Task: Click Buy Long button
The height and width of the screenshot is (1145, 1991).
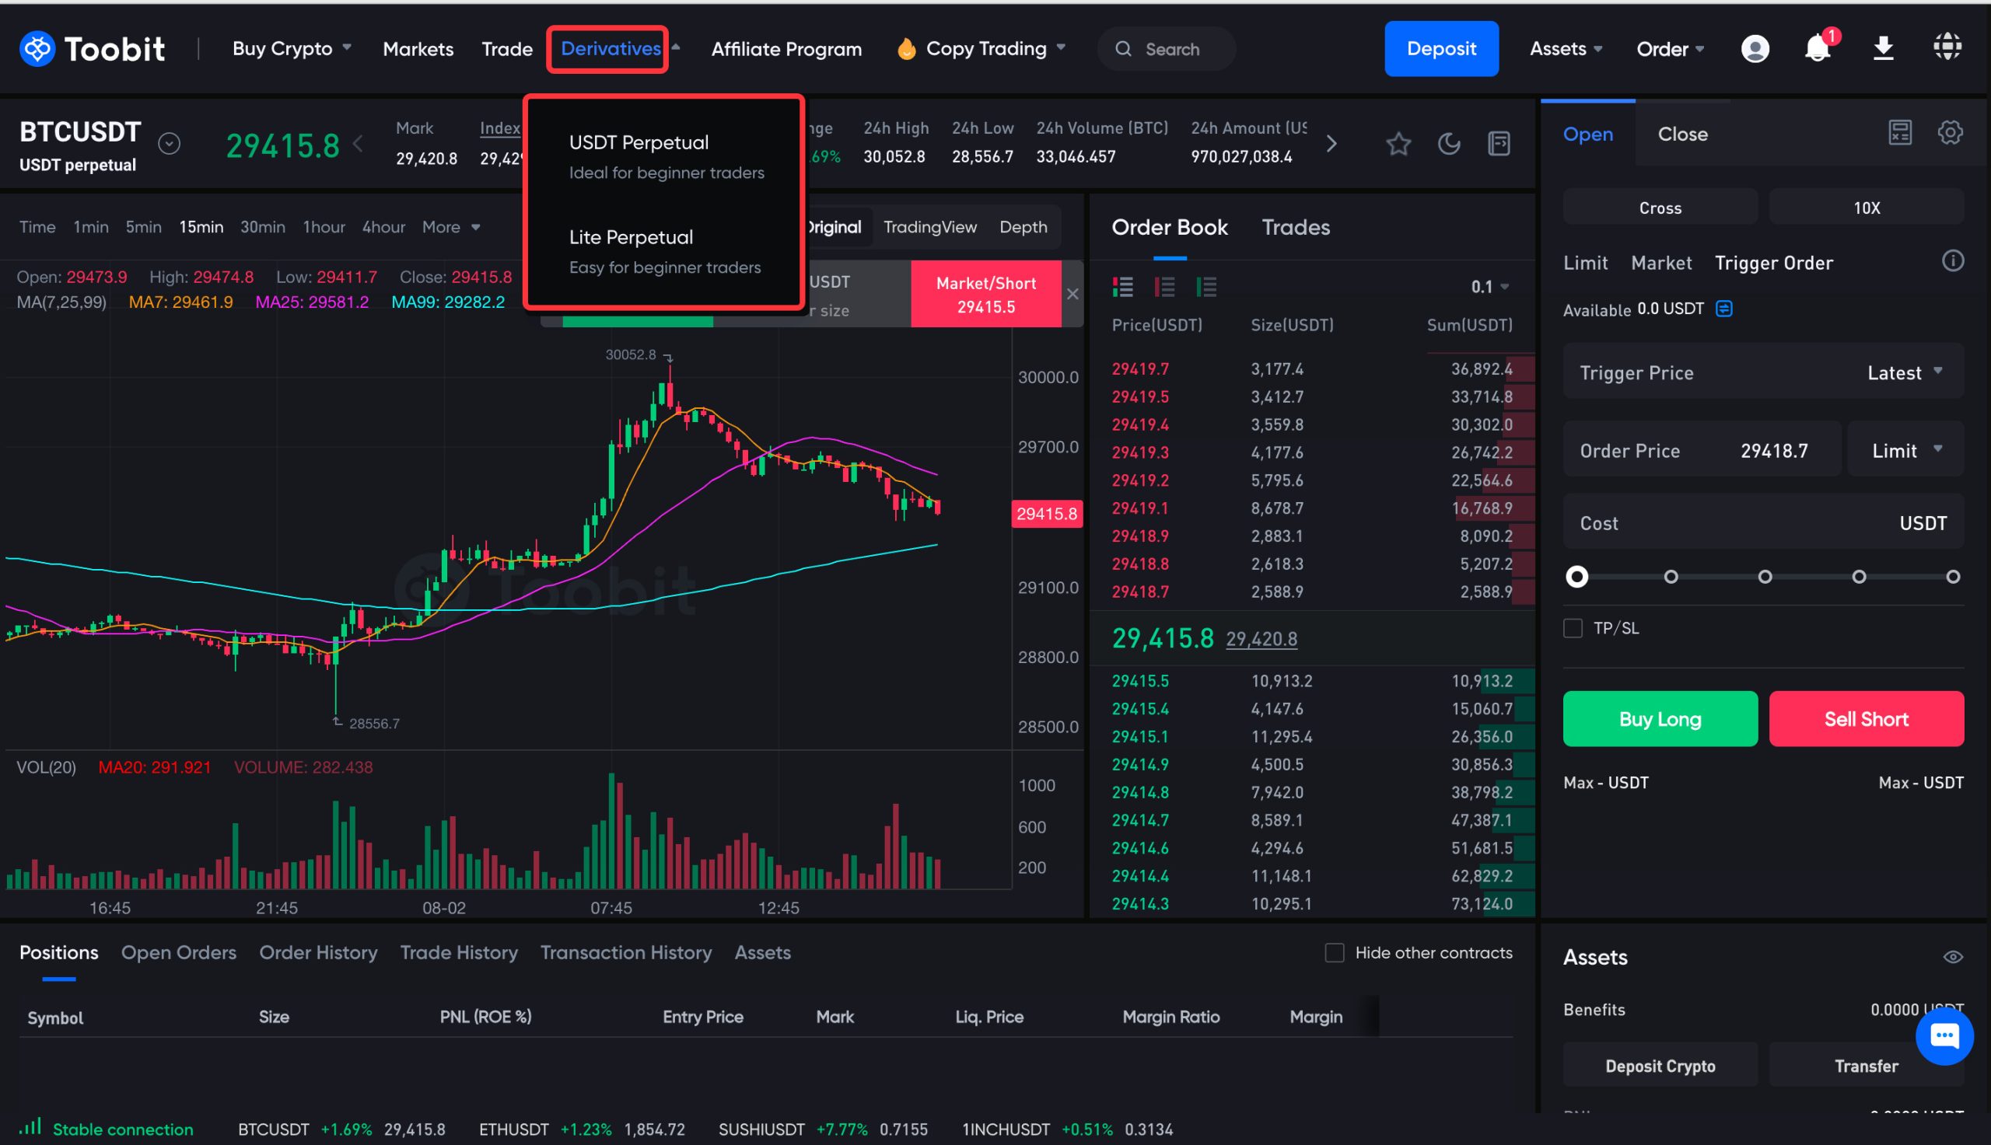Action: (1660, 719)
